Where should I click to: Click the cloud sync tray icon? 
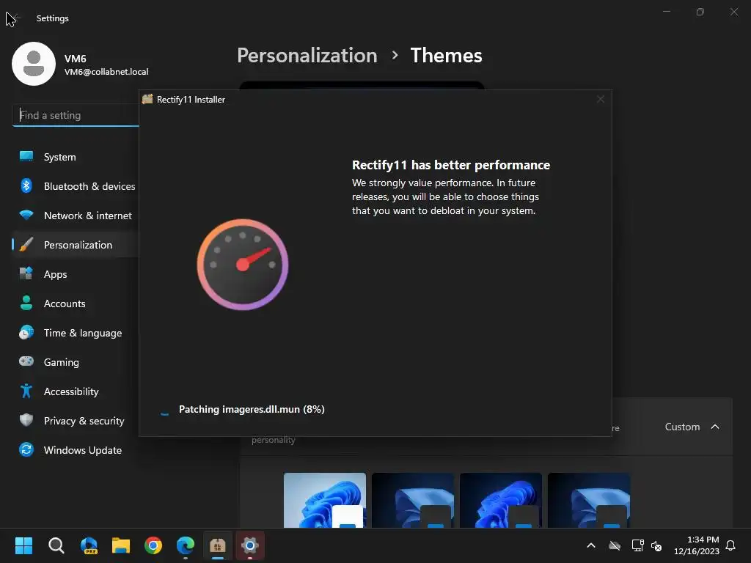tap(615, 545)
